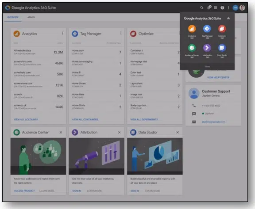Click the Data Studio pie chart illustration
This screenshot has width=255, height=209.
click(x=155, y=156)
